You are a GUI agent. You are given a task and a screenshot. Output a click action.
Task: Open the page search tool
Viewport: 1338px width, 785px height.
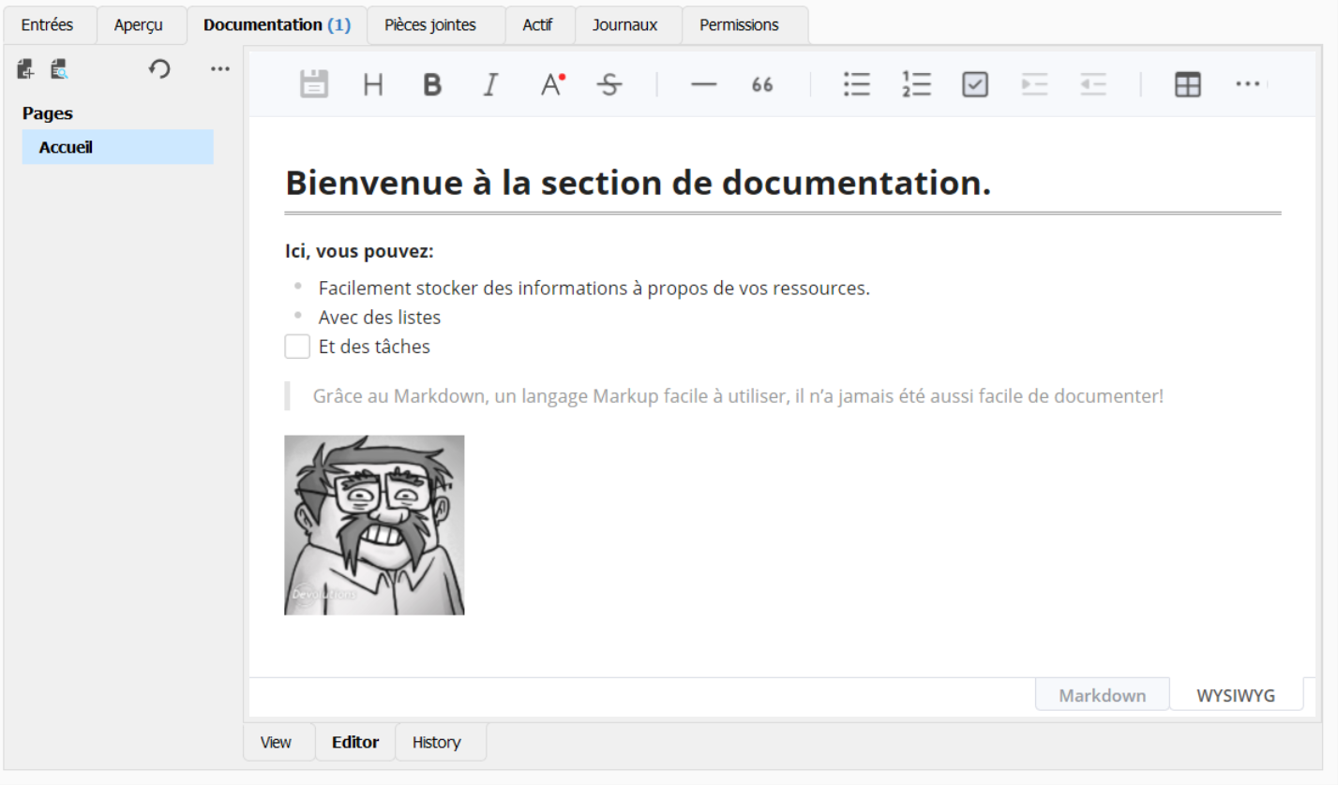point(58,68)
